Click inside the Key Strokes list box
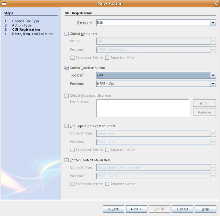This screenshot has height=216, width=220. 143,108
